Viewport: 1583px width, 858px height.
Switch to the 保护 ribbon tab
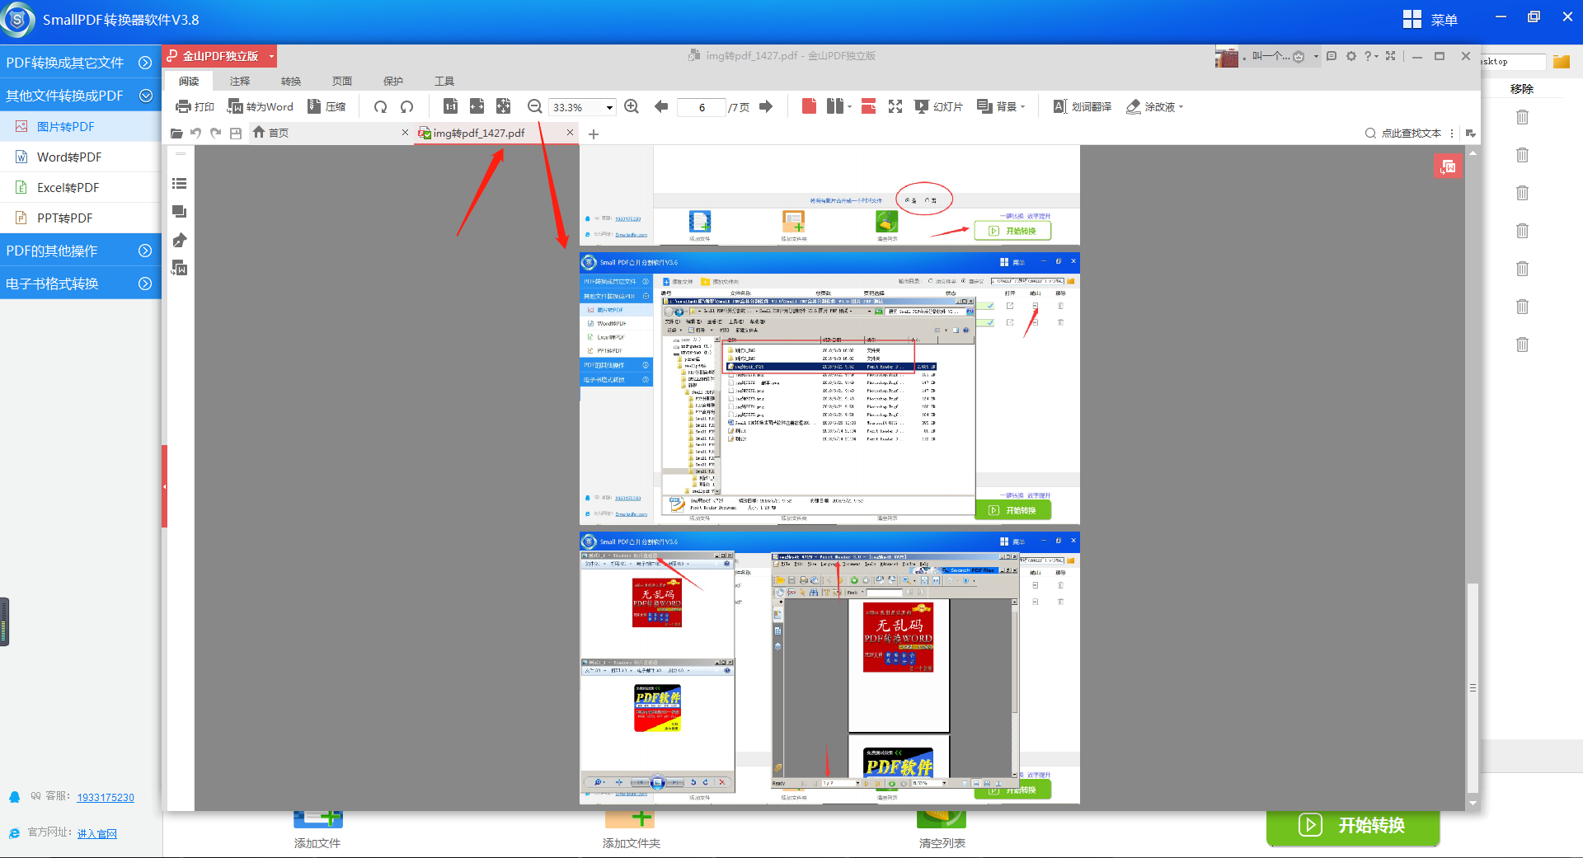click(x=393, y=81)
